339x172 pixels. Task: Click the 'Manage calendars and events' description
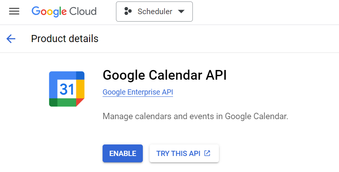click(195, 116)
